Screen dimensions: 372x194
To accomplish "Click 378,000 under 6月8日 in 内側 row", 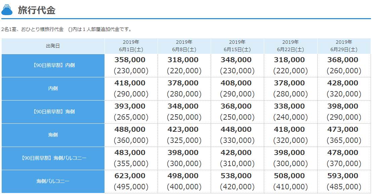I will tap(183, 83).
